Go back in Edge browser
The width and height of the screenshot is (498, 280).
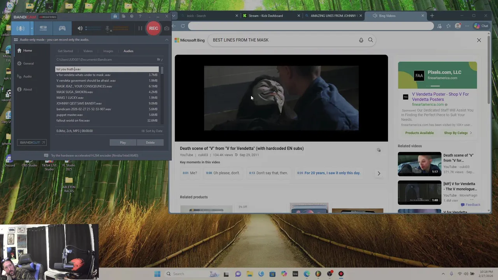point(174,26)
